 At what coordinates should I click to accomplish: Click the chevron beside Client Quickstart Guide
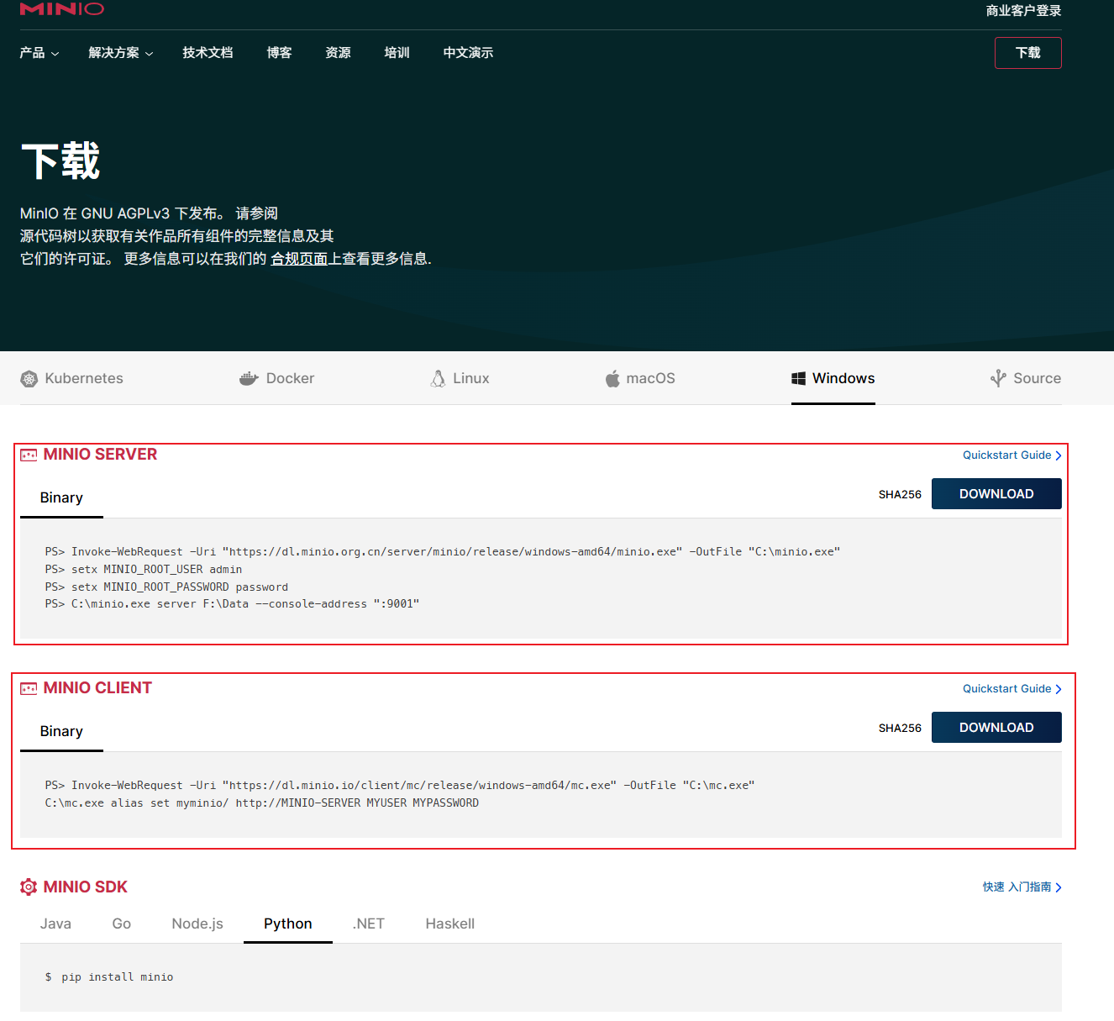[1059, 689]
